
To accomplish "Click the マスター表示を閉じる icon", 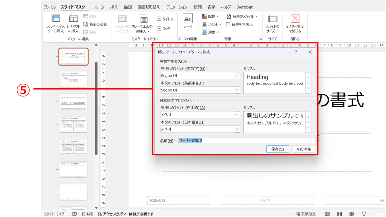I will pos(295,19).
